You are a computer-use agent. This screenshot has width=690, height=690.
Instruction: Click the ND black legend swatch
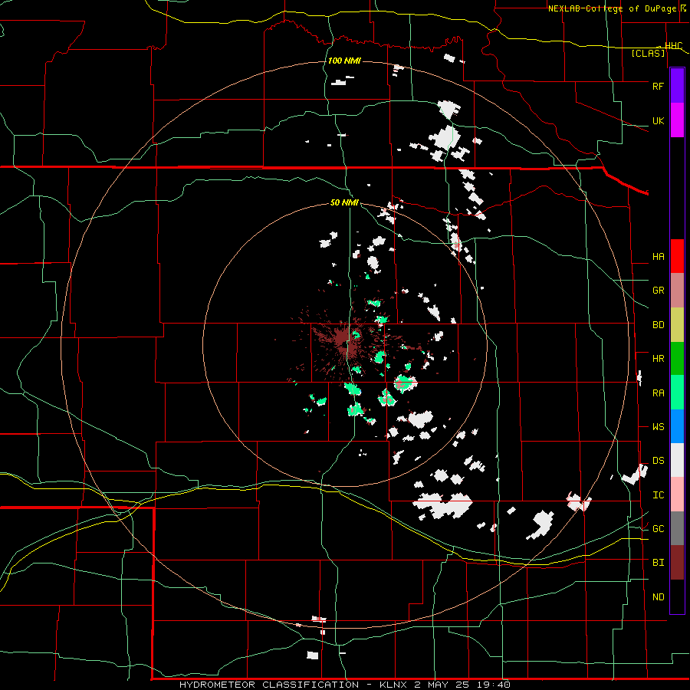[677, 596]
